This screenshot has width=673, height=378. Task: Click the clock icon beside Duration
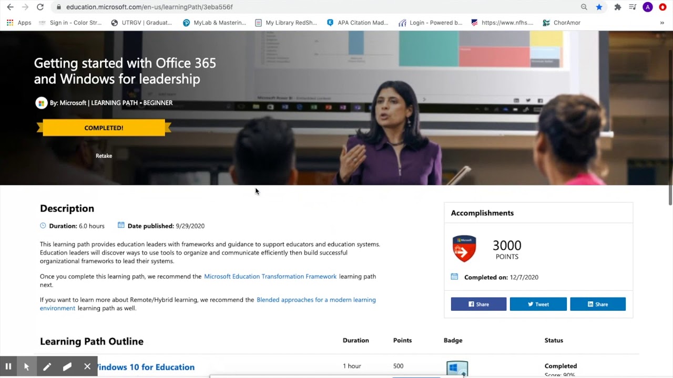[x=43, y=226]
